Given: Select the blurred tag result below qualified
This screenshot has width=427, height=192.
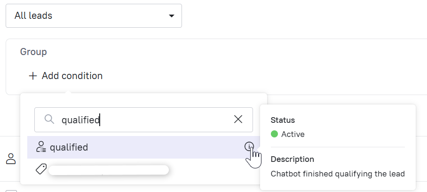Looking at the screenshot, I should pyautogui.click(x=108, y=170).
